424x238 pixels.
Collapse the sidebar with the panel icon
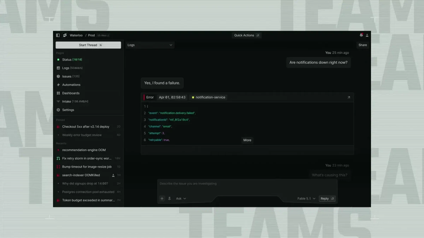click(58, 35)
